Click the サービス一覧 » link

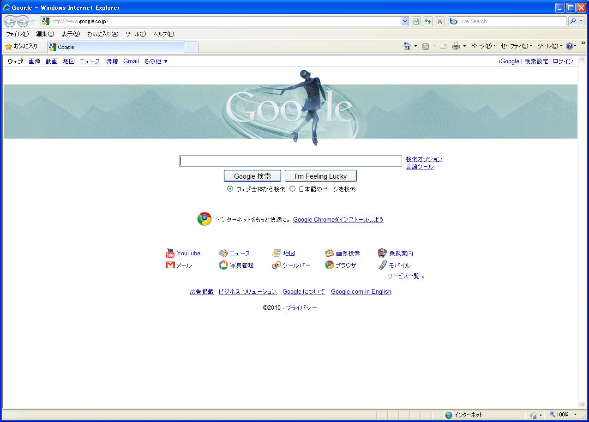406,276
